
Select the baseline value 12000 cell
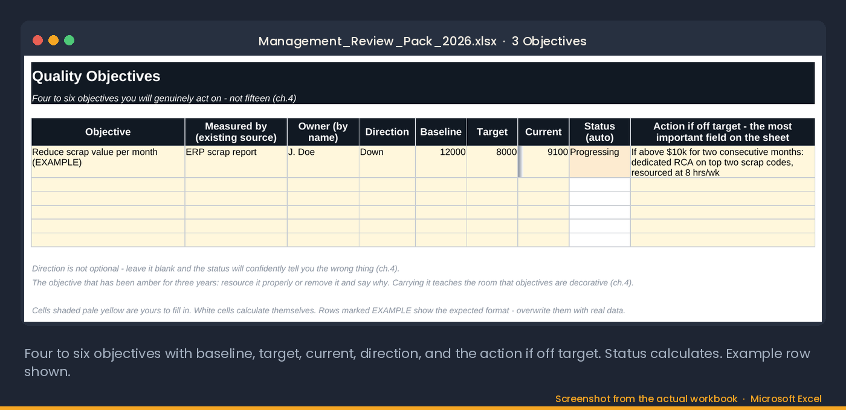coord(441,162)
